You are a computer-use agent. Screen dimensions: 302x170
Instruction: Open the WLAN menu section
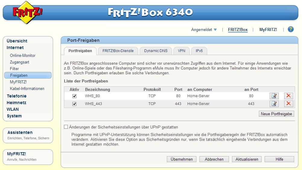pos(13,109)
